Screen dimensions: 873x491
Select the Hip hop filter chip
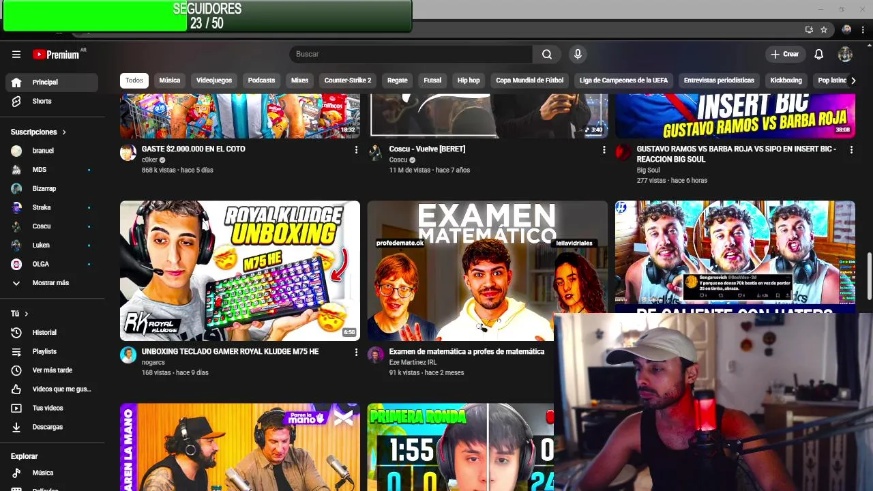tap(469, 80)
